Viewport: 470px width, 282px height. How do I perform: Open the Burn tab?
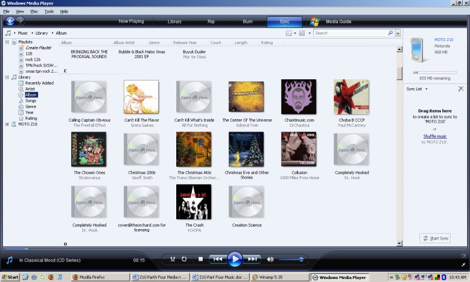click(x=247, y=22)
